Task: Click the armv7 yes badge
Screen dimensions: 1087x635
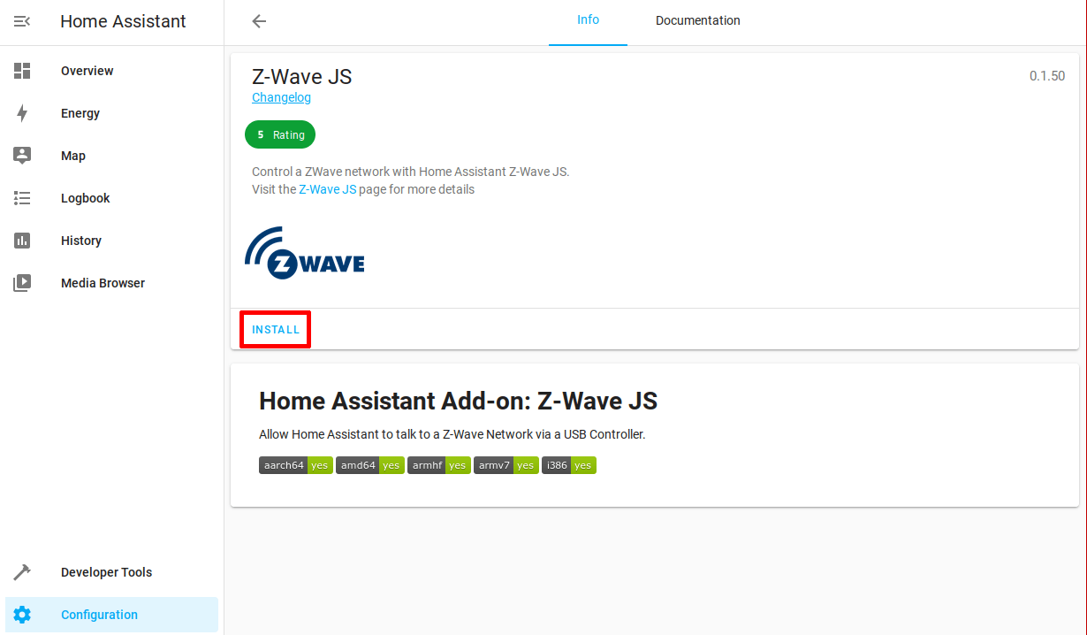Action: click(506, 465)
